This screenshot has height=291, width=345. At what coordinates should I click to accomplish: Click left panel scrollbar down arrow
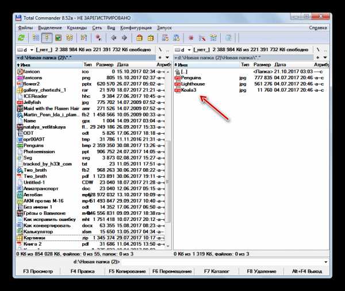click(168, 246)
